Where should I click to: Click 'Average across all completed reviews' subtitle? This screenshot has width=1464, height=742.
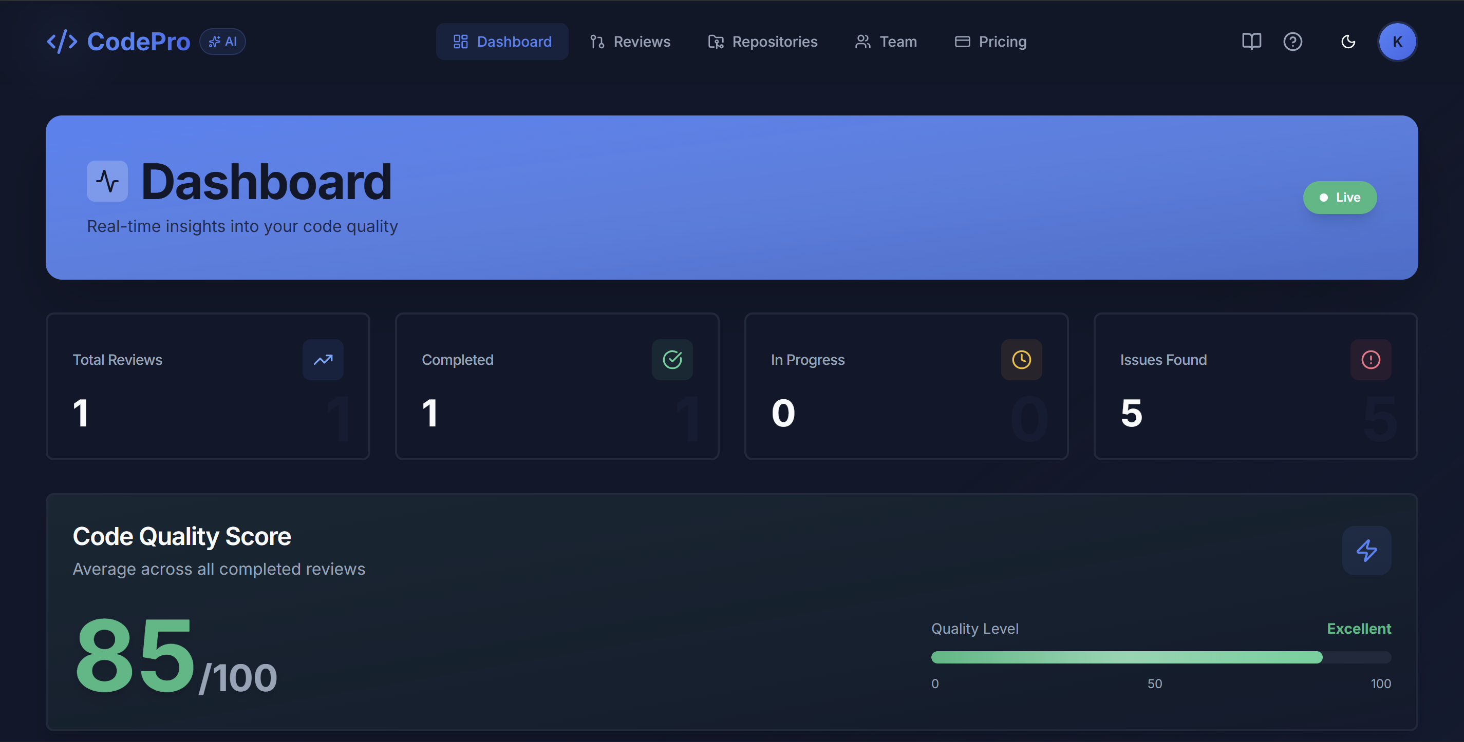coord(219,569)
